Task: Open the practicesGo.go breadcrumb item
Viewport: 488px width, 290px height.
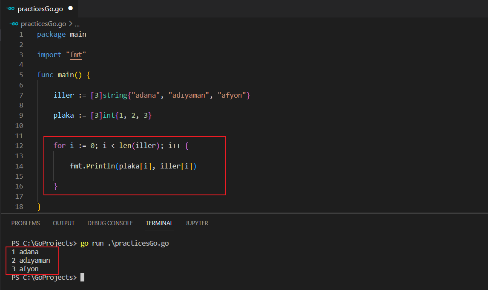Action: click(x=43, y=24)
